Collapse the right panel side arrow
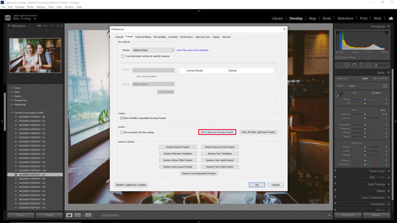 pyautogui.click(x=396, y=122)
